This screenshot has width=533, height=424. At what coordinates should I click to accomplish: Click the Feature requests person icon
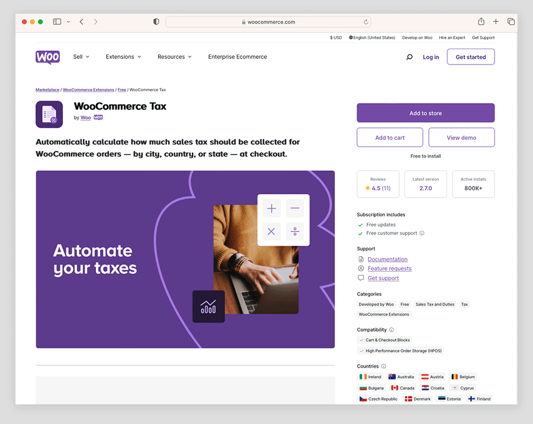361,268
